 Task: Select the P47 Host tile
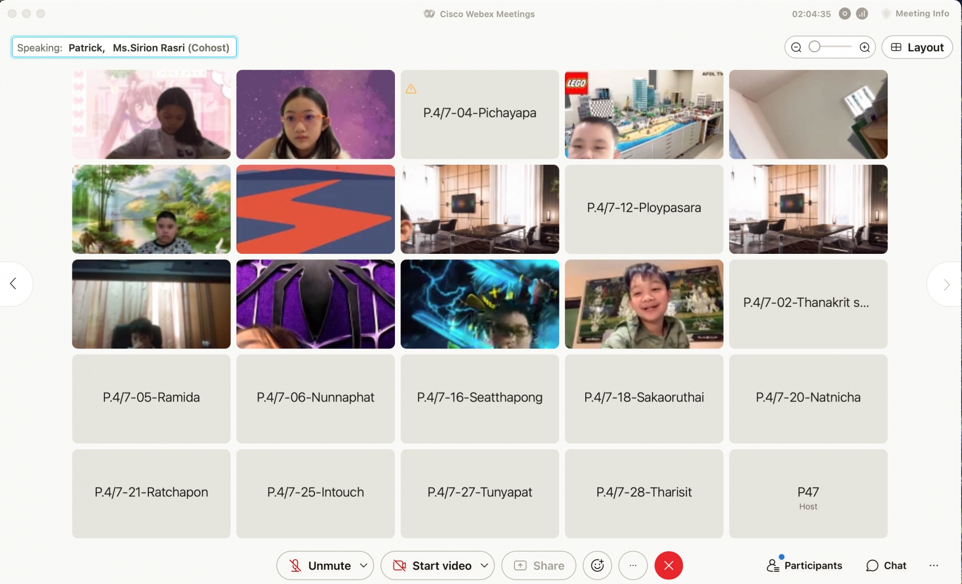pyautogui.click(x=808, y=493)
